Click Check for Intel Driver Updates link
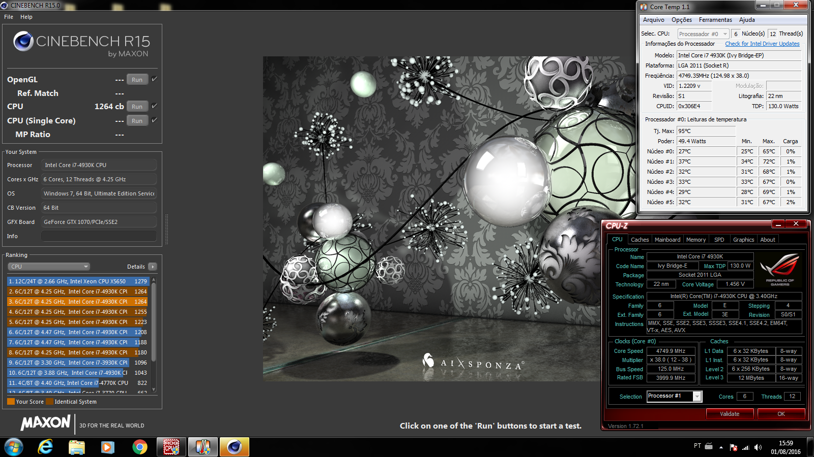This screenshot has width=814, height=457. click(762, 44)
